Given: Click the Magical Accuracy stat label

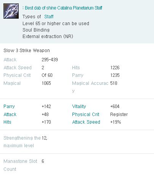Looking at the screenshot, I should (90, 87).
